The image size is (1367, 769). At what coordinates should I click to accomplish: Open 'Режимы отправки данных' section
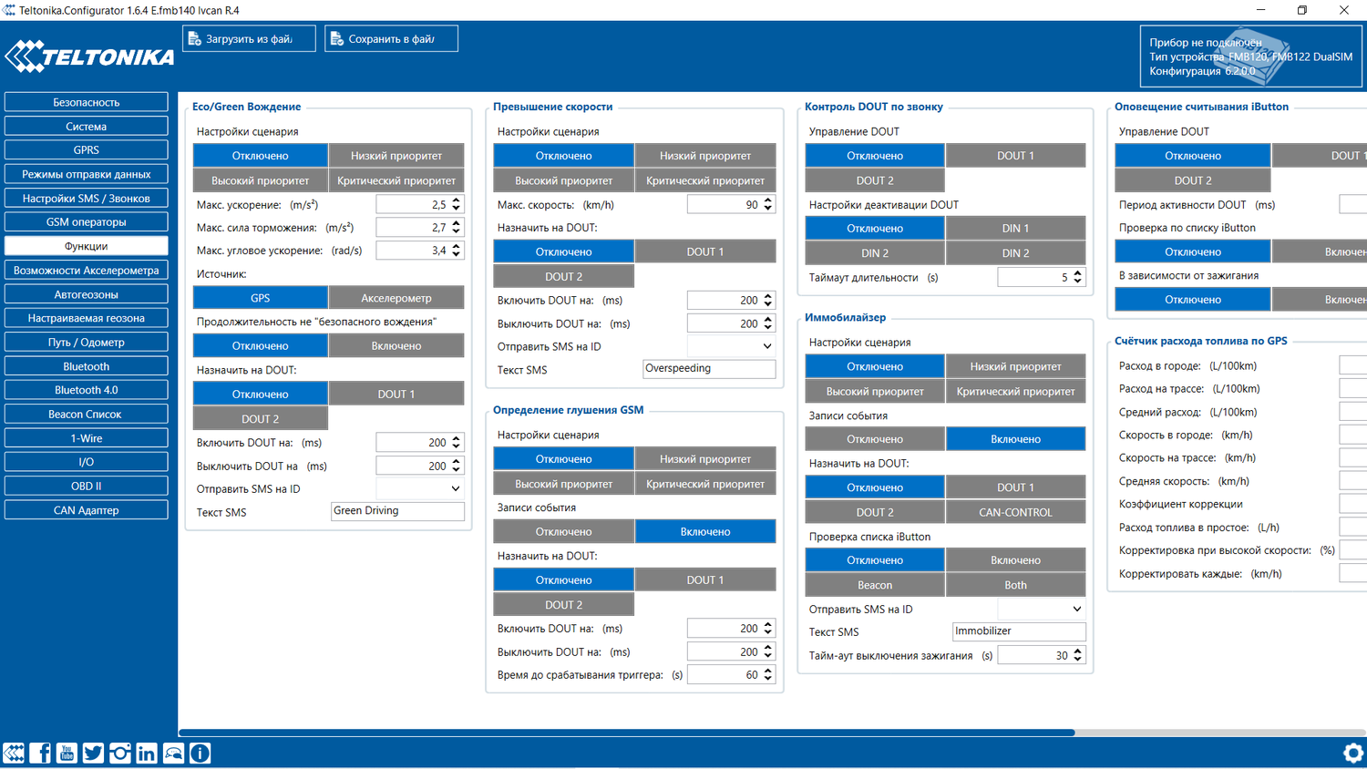pos(86,174)
